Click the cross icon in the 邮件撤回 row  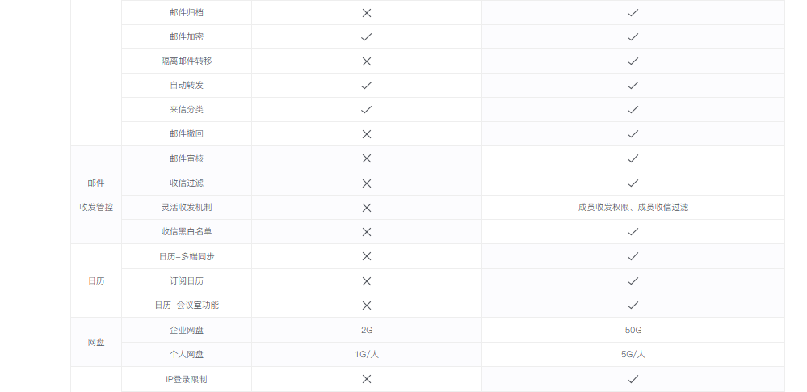pos(367,134)
